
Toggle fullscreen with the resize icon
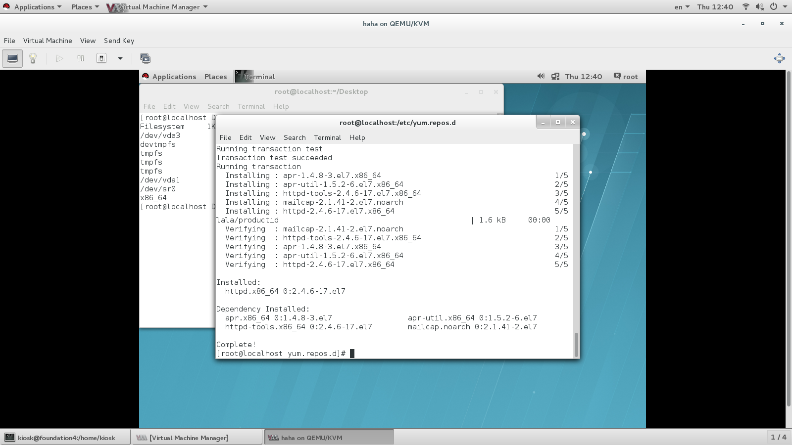779,58
